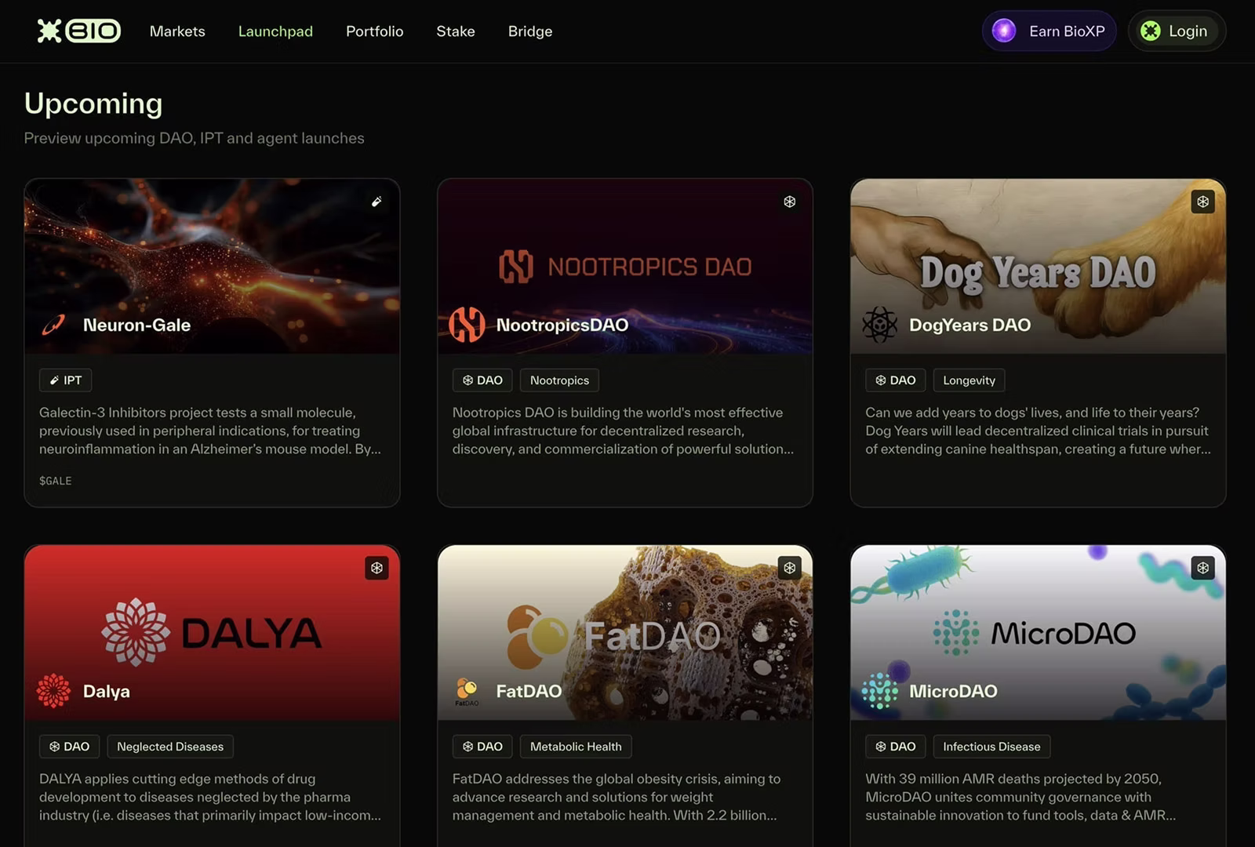Click the DogYears description about canine healthspan
Image resolution: width=1255 pixels, height=847 pixels.
1038,431
